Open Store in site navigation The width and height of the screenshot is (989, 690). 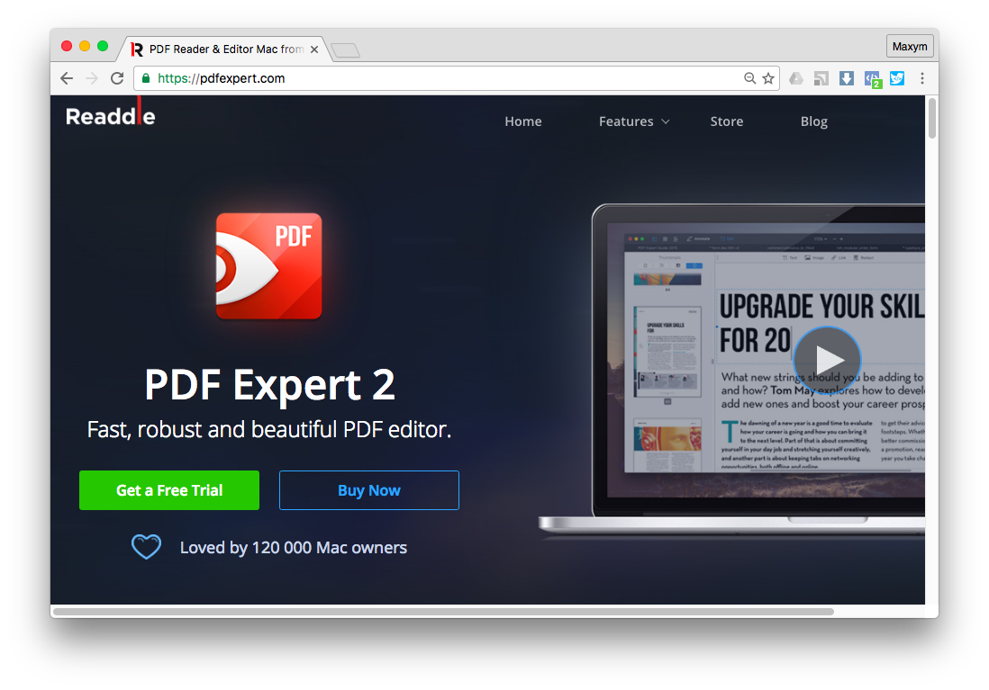727,121
